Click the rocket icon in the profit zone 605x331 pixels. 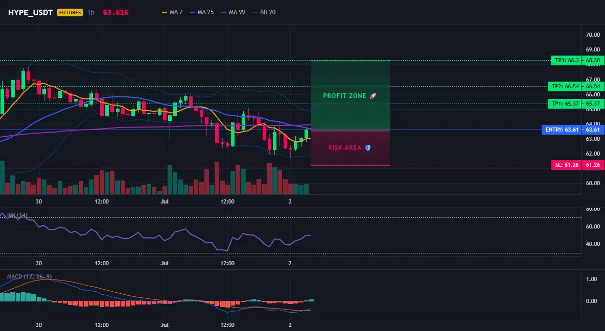pos(373,95)
